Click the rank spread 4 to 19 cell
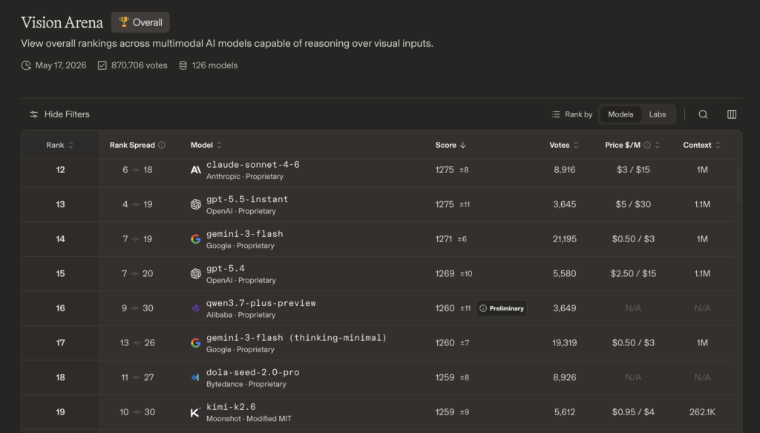This screenshot has height=433, width=760. coord(137,205)
